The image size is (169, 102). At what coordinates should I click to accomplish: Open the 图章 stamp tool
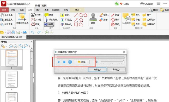click(x=93, y=19)
